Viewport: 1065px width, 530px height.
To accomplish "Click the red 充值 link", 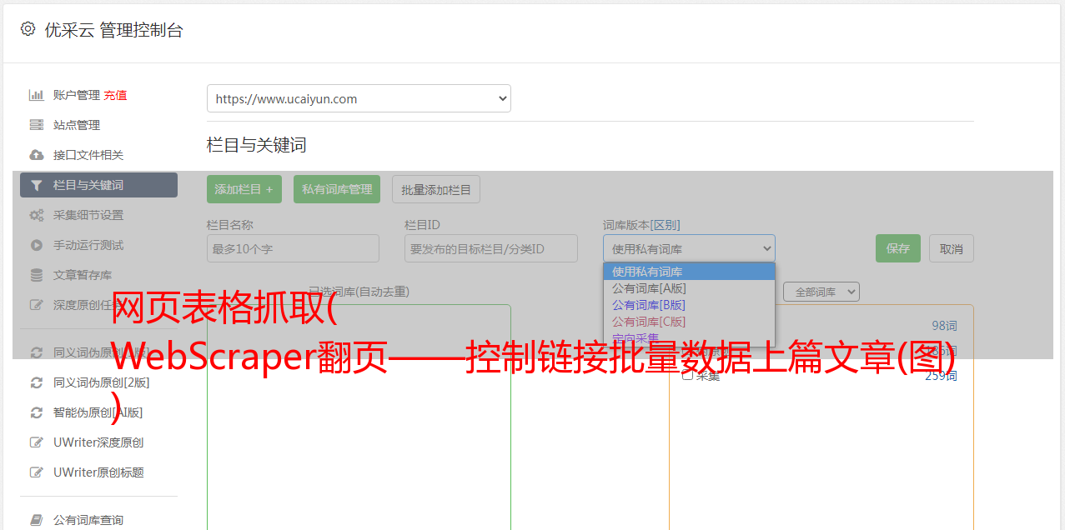I will coord(115,95).
